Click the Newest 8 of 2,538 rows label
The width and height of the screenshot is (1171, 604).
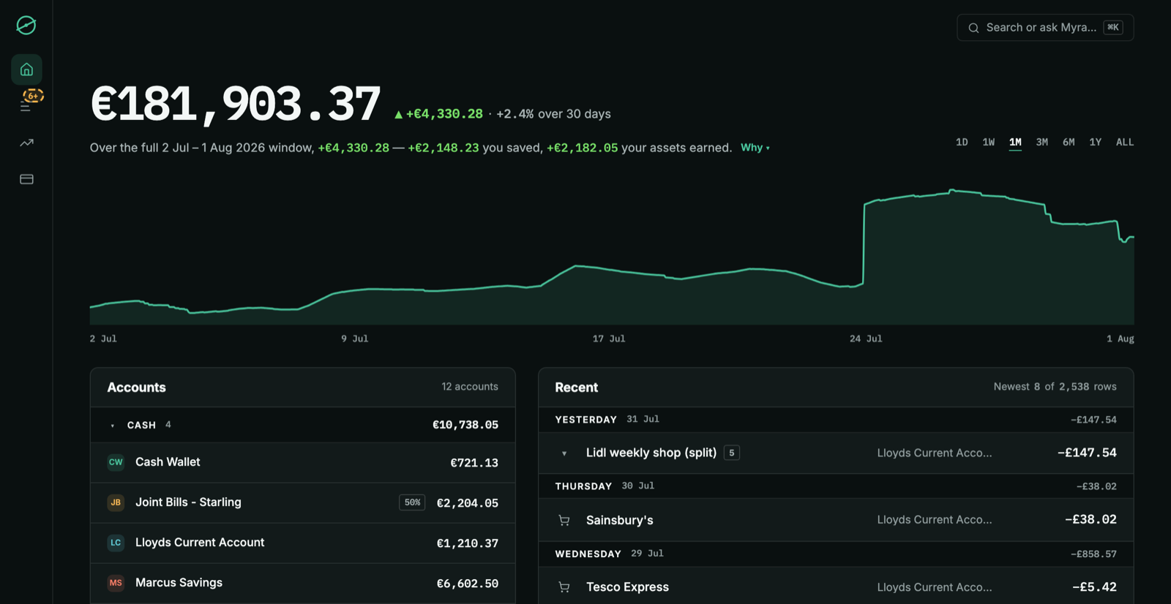coord(1055,386)
